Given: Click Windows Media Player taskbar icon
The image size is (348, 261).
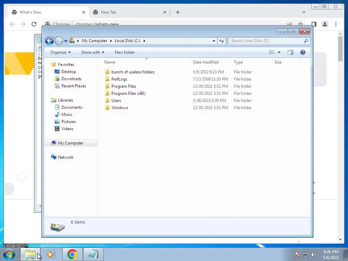Looking at the screenshot, I should 50,254.
